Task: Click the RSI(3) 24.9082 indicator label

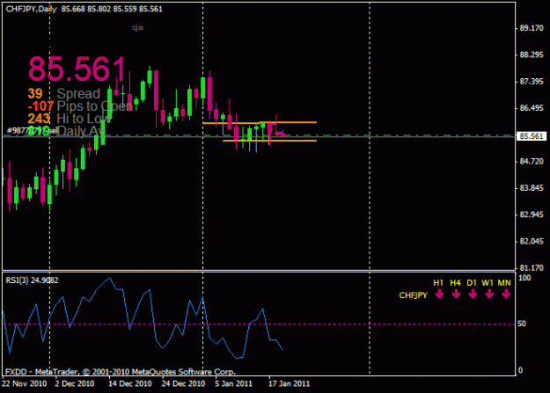Action: click(x=32, y=280)
